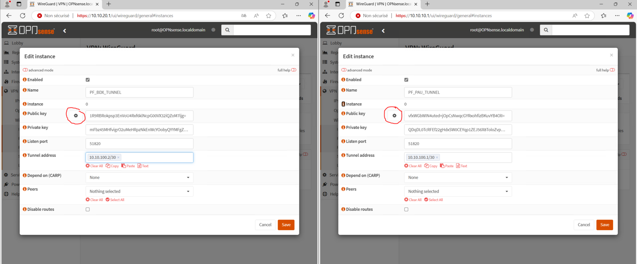The width and height of the screenshot is (637, 264).
Task: Uncheck Enabled checkbox in PF_BDX_TUNNEL dialog
Action: point(88,80)
